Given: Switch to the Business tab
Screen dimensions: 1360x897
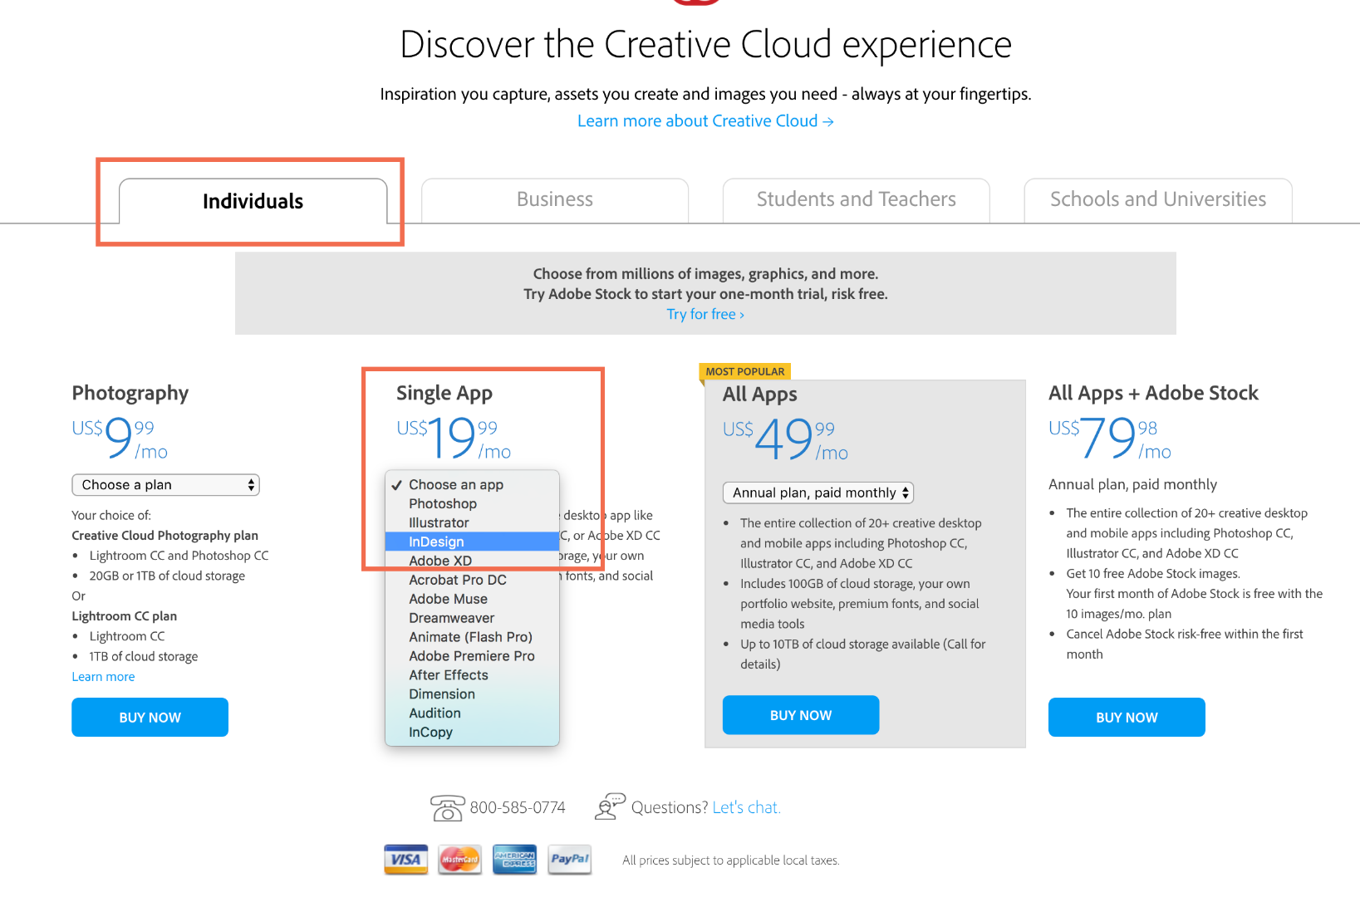Looking at the screenshot, I should (x=555, y=200).
